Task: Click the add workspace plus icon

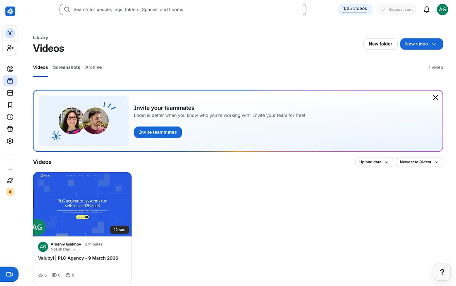Action: point(10,169)
